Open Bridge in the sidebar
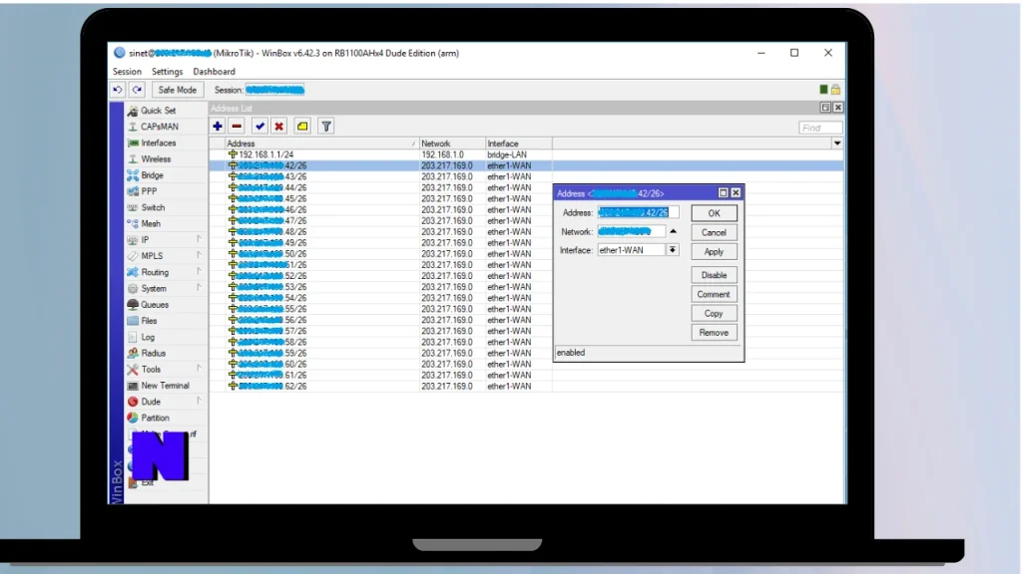Viewport: 1022px width, 574px height. [x=152, y=175]
